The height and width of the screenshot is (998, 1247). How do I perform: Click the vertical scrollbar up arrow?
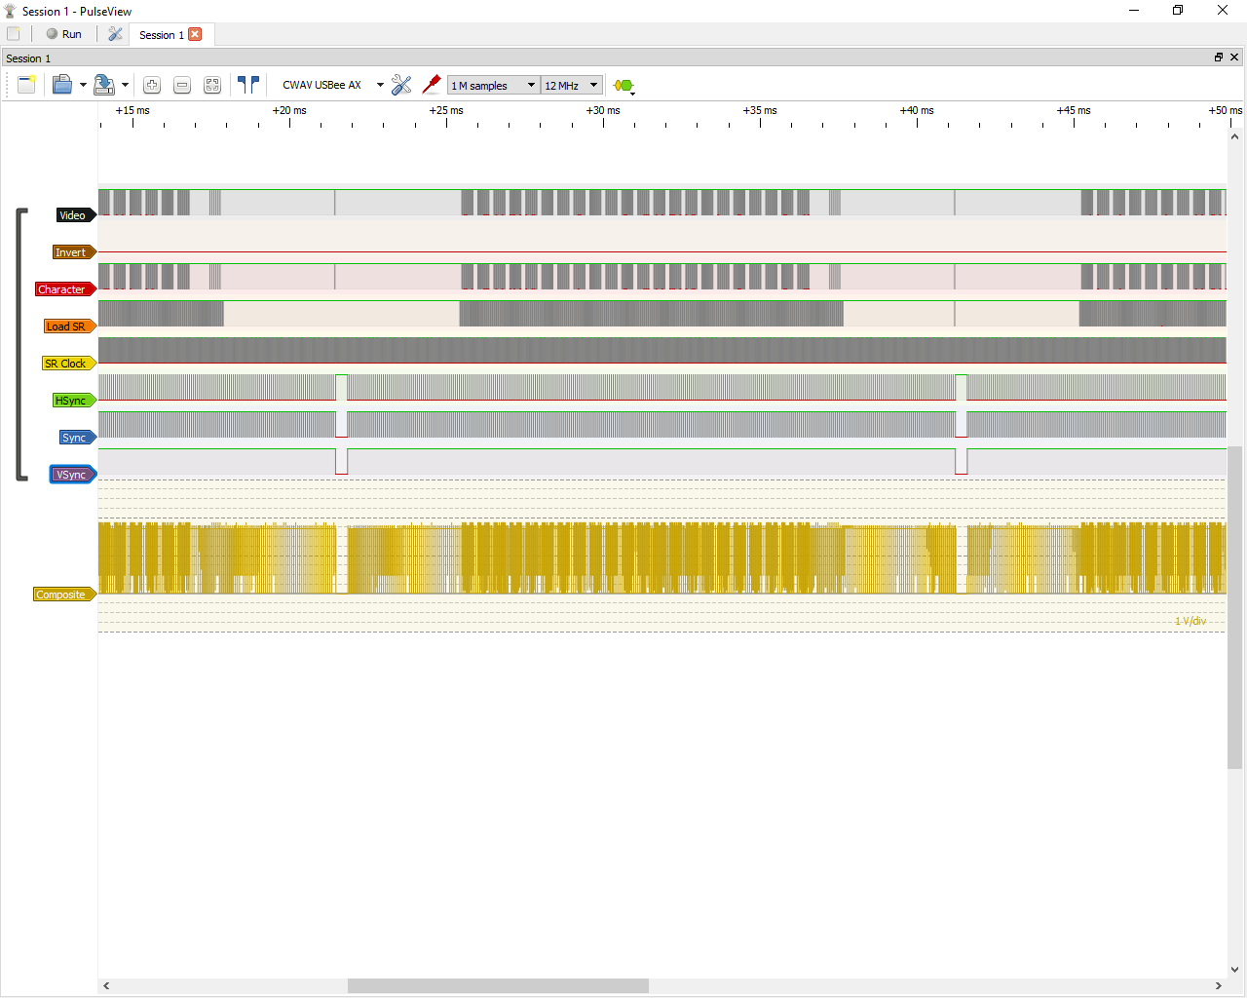point(1234,137)
